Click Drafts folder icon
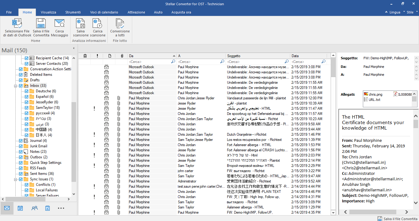This screenshot has width=419, height=221. 26,80
